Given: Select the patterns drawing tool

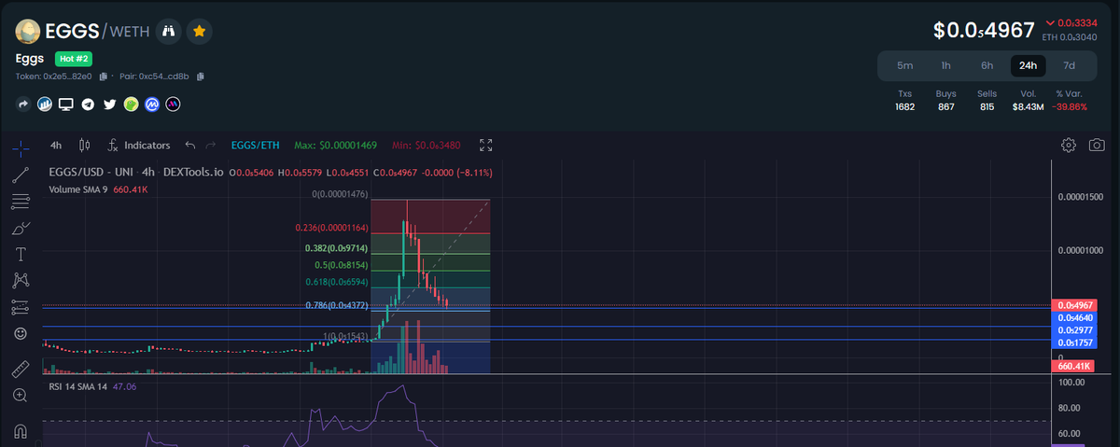Looking at the screenshot, I should coord(21,280).
